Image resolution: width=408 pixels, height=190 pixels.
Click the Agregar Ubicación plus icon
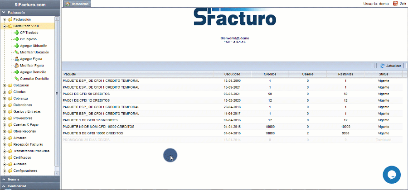pyautogui.click(x=17, y=46)
